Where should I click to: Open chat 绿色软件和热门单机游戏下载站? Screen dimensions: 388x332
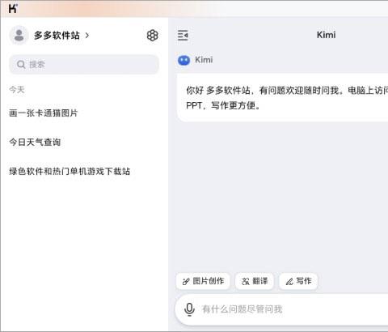[70, 172]
